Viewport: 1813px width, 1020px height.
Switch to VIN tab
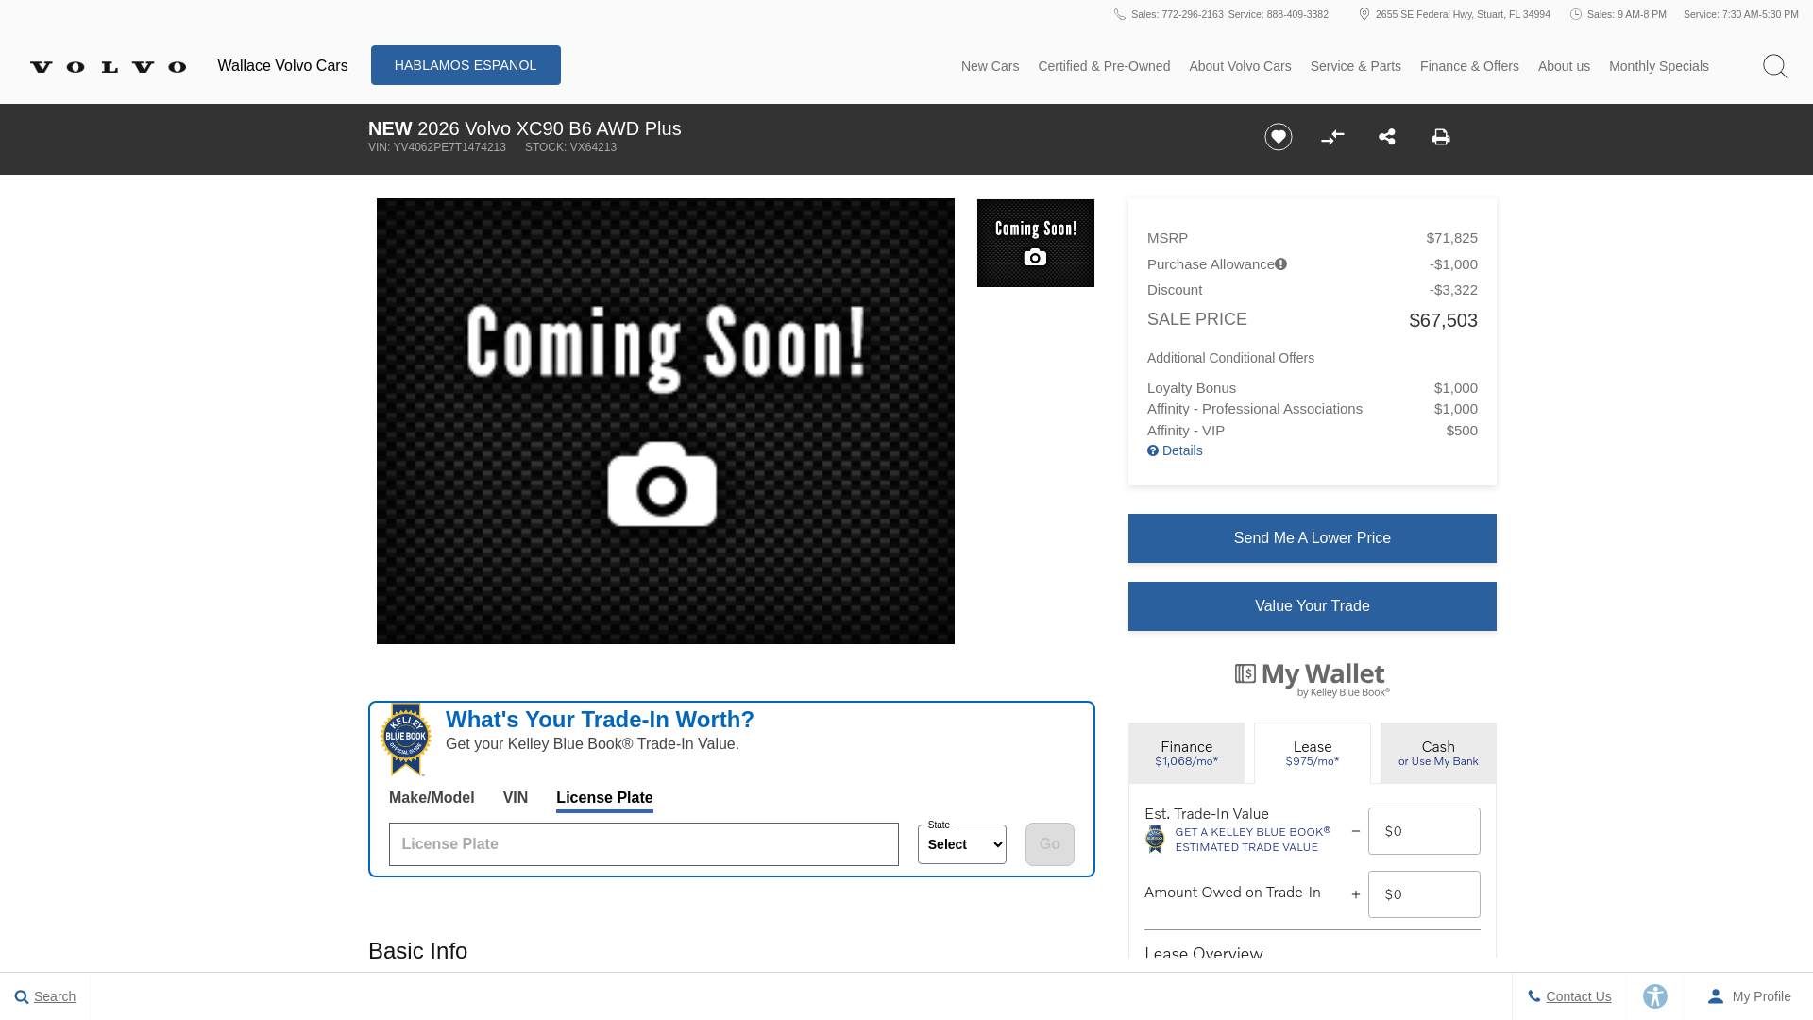516,798
